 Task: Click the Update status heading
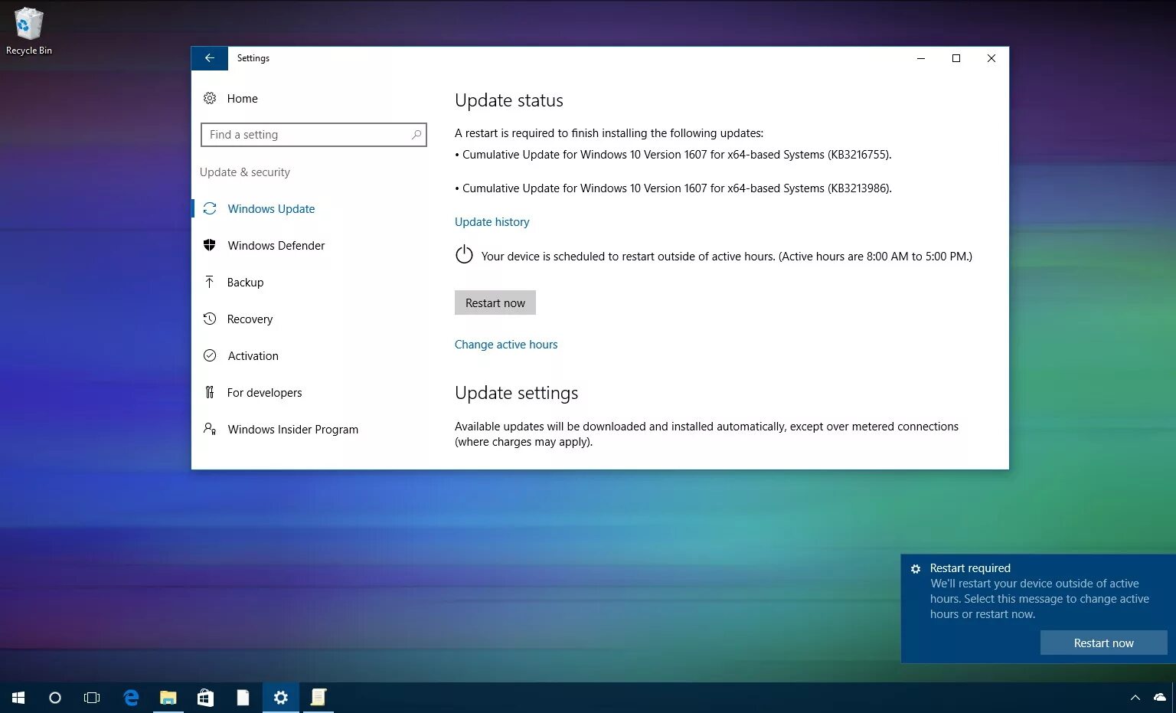point(509,100)
